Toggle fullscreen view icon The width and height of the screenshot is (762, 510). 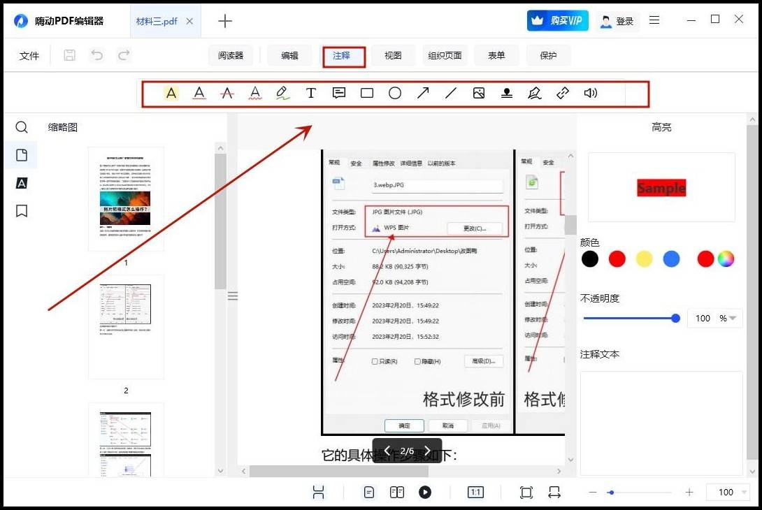click(x=526, y=493)
